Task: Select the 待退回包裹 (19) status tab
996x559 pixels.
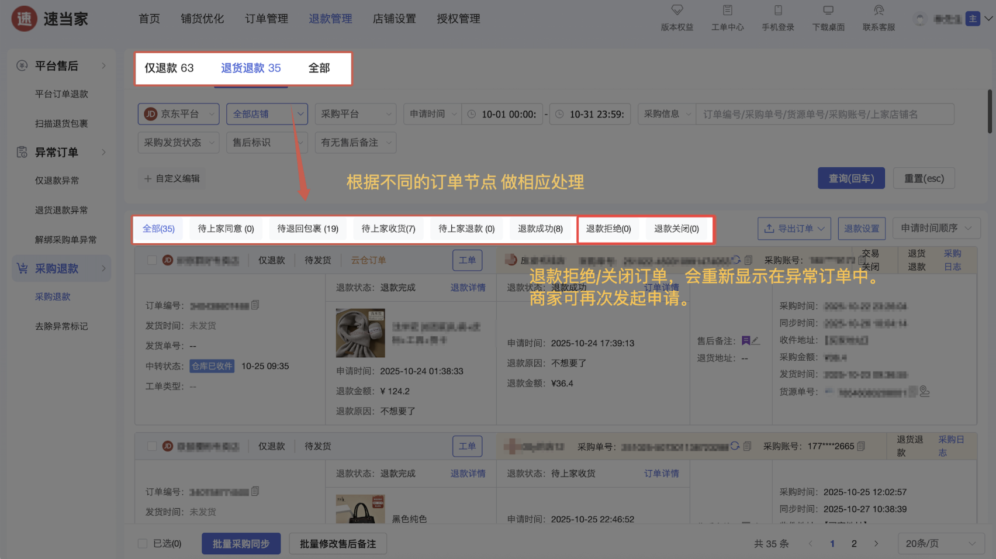Action: 307,229
